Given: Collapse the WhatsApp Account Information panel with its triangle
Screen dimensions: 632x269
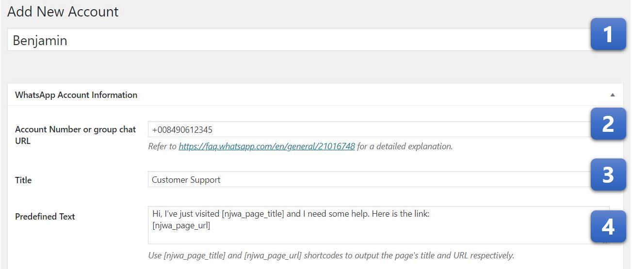Looking at the screenshot, I should [x=613, y=95].
